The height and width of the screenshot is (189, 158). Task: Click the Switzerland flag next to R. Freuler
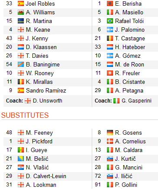[110, 73]
